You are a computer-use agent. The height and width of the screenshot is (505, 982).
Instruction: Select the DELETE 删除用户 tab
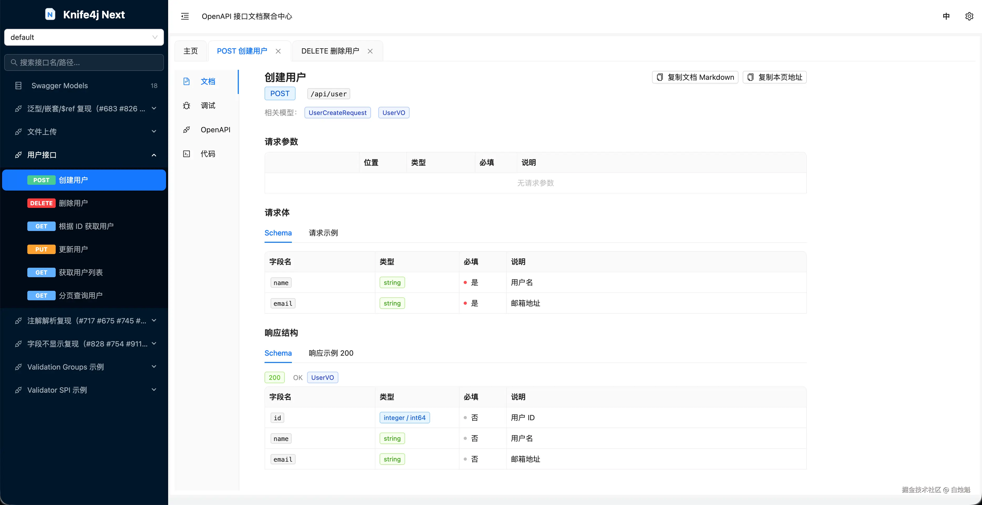330,51
